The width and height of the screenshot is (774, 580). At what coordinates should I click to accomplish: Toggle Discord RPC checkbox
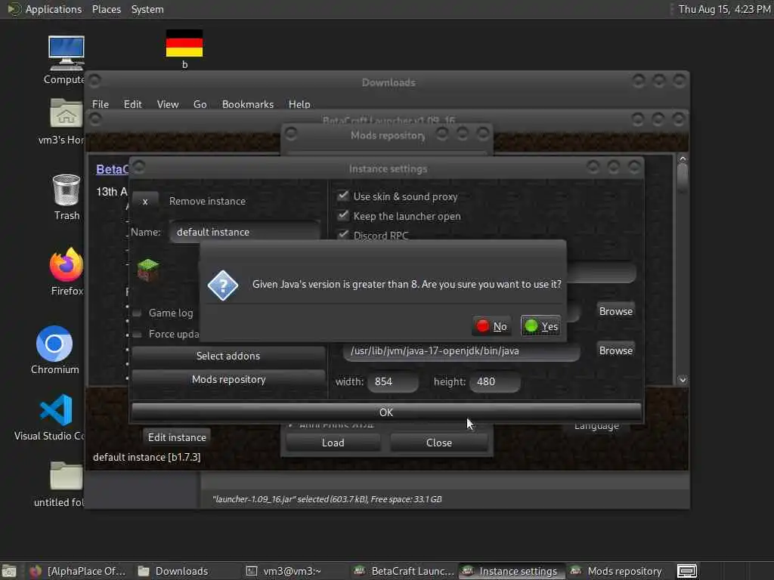coord(343,235)
